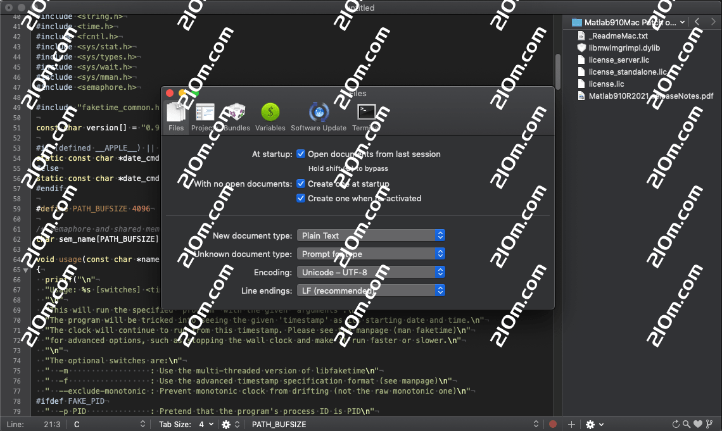
Task: Disable Create one when re-activated option
Action: click(301, 198)
